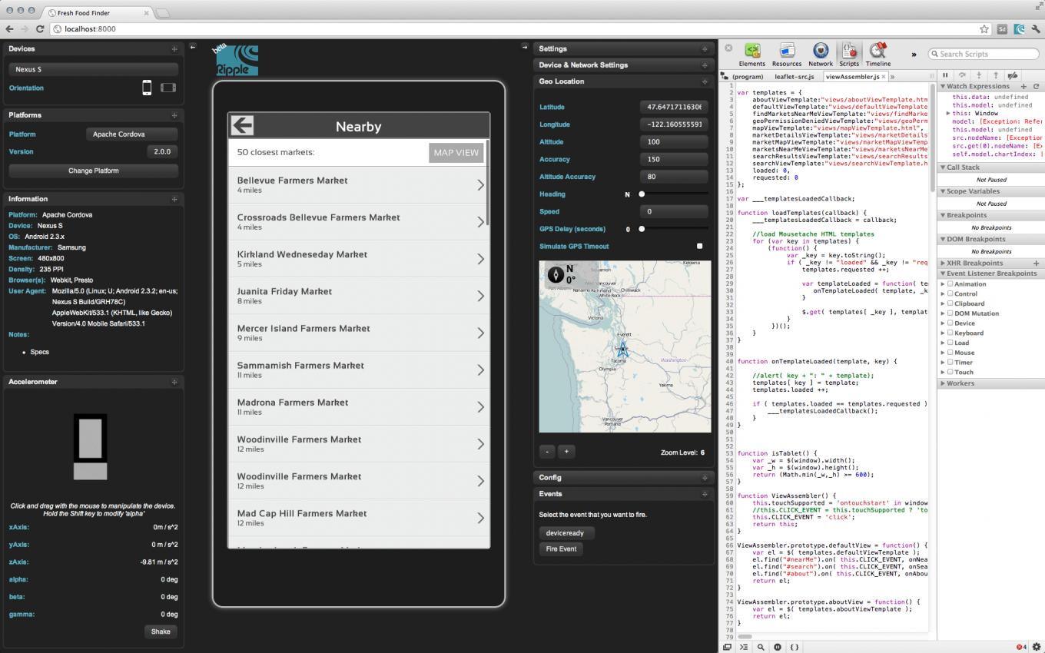This screenshot has width=1045, height=653.
Task: Click the back arrow in Nearby header
Action: (243, 126)
